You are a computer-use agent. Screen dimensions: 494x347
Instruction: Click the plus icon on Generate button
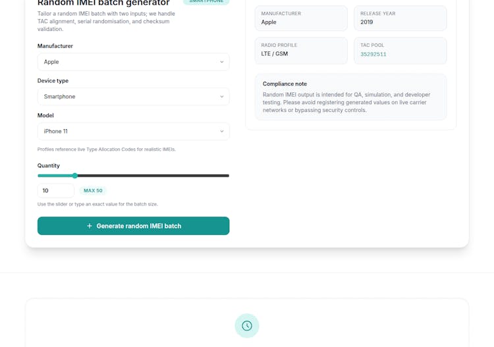90,226
